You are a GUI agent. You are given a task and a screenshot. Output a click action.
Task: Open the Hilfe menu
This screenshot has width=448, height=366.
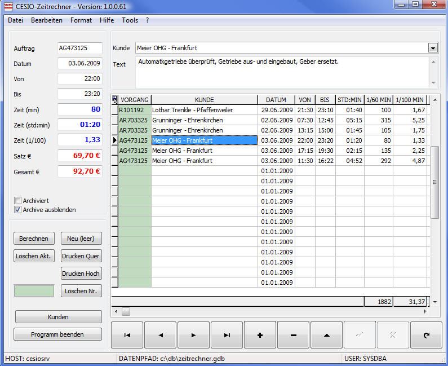tap(107, 20)
